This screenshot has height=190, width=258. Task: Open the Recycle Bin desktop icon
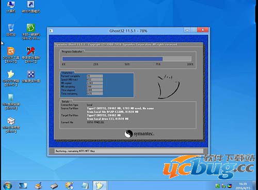(x=11, y=30)
